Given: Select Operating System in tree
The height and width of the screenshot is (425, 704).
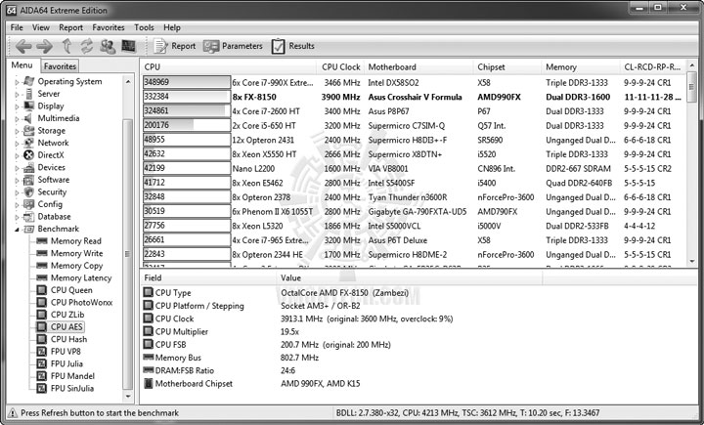Looking at the screenshot, I should point(69,81).
